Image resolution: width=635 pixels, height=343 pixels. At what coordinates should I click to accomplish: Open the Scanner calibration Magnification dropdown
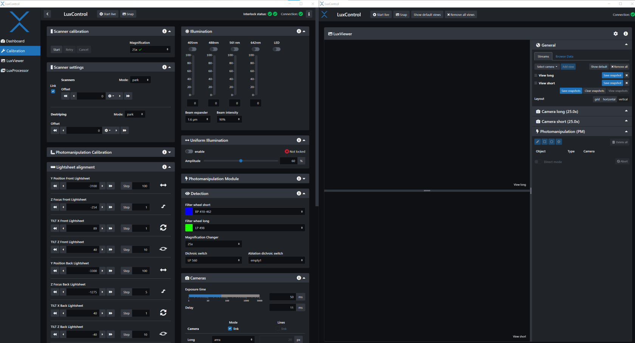[150, 49]
